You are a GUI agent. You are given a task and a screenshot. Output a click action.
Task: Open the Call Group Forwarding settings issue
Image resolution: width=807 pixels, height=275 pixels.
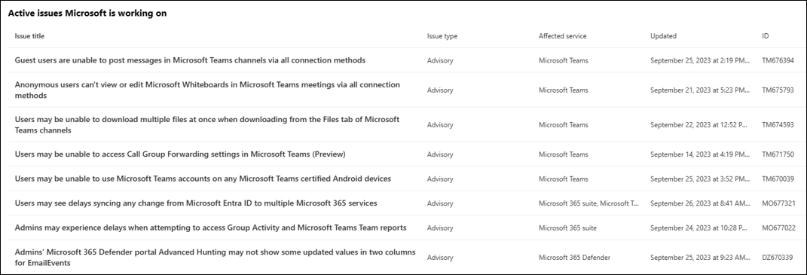180,154
